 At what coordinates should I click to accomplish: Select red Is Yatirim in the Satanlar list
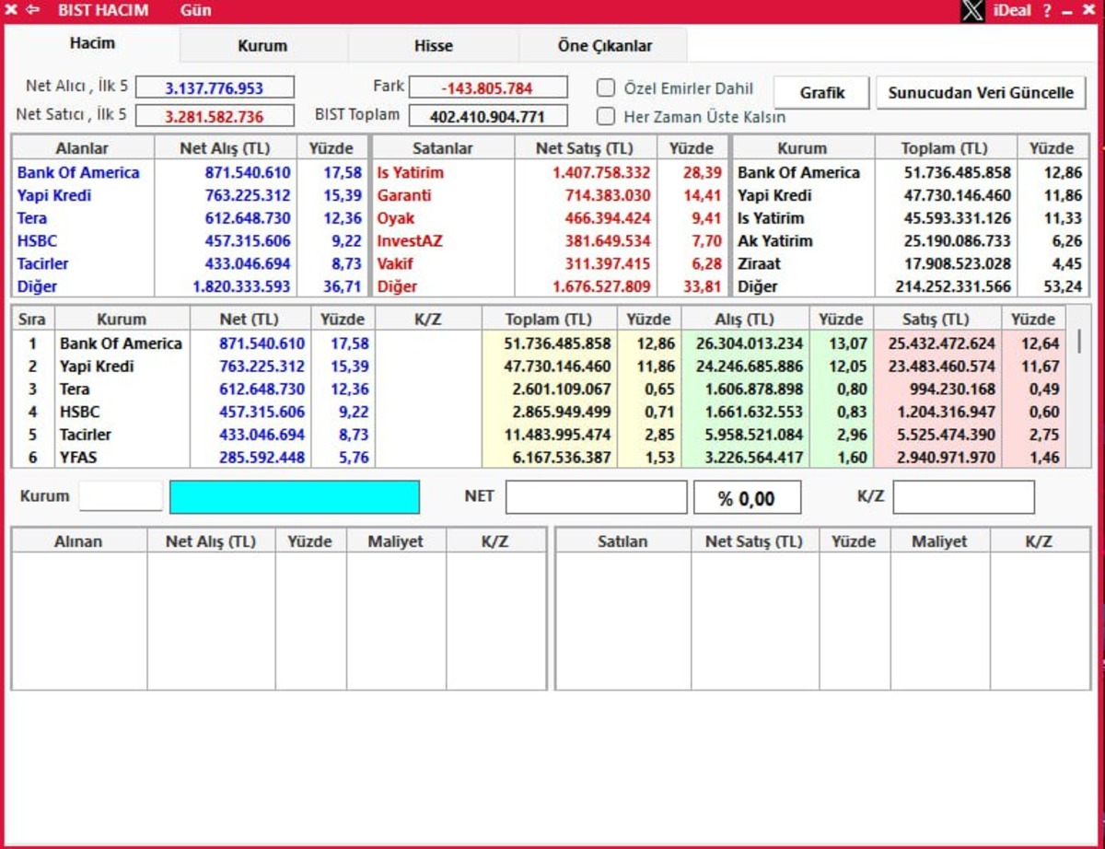411,173
